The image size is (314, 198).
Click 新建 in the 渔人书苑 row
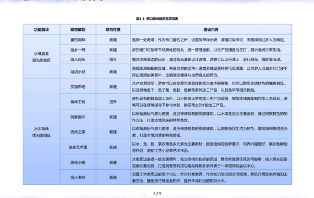point(113,178)
